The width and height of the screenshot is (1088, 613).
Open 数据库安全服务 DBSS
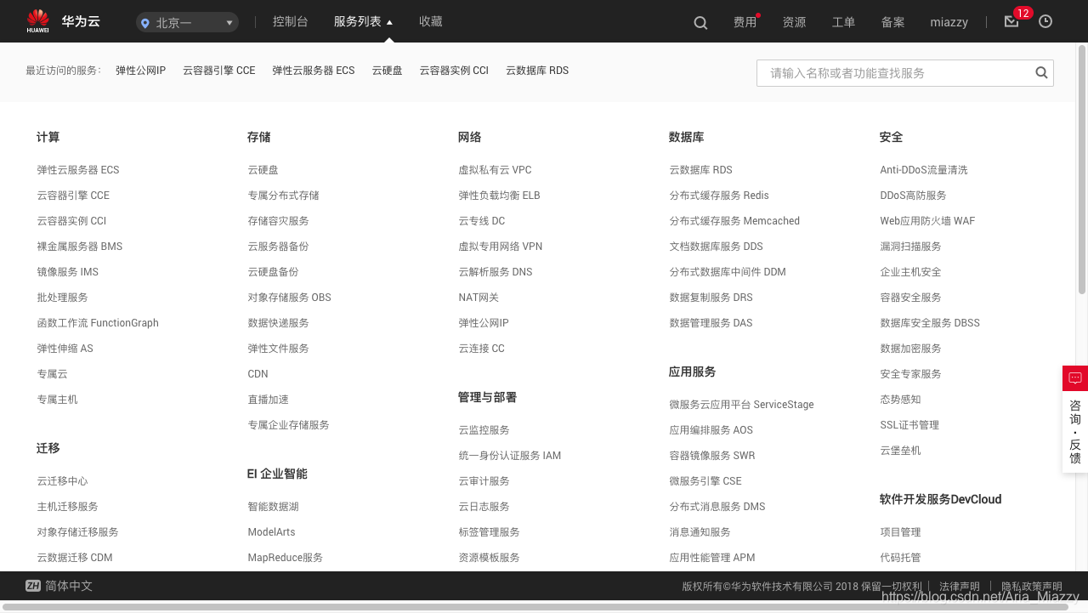coord(929,323)
